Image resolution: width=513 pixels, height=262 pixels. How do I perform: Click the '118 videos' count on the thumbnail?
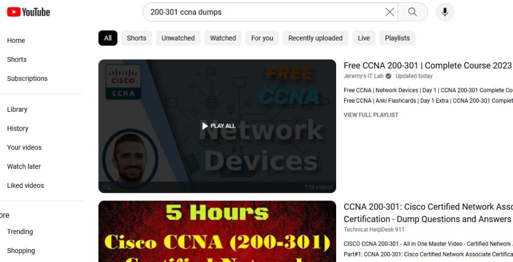(x=318, y=187)
